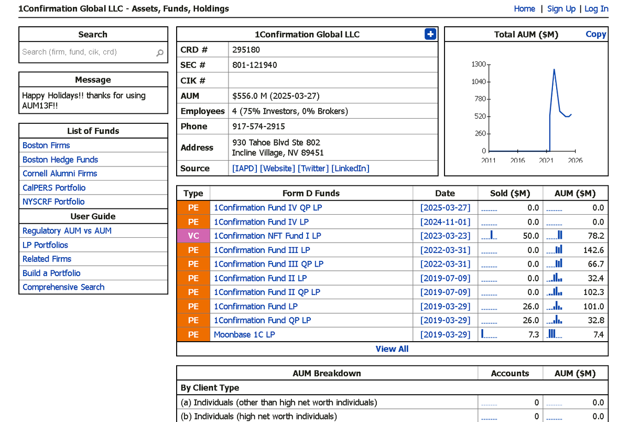Click sold sparkline for NFT Fund I LP
Viewport: 629px width, 422px height.
(489, 236)
